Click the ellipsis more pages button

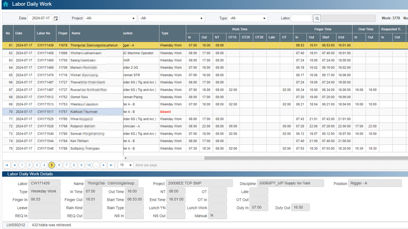click(96, 165)
